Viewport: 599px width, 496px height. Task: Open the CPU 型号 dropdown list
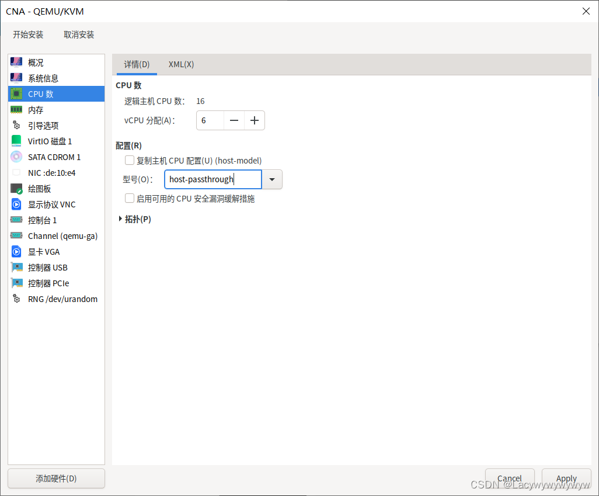271,179
